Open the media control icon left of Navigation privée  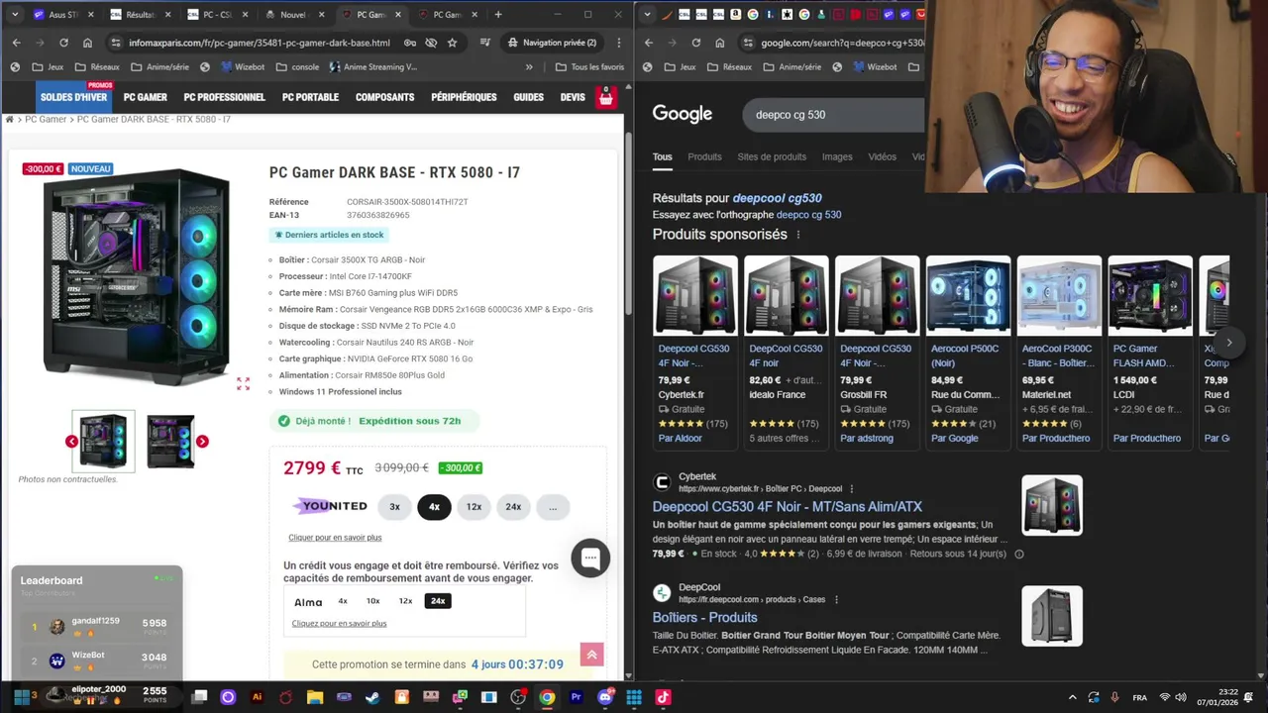point(484,43)
